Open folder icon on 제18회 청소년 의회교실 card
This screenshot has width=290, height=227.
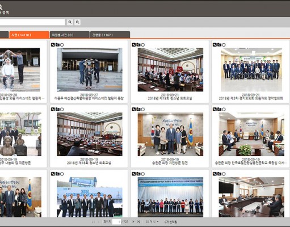click(57, 110)
